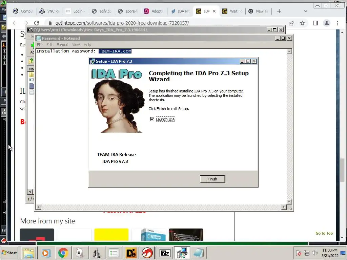The width and height of the screenshot is (347, 260).
Task: Open the Notepad Help menu
Action: pyautogui.click(x=87, y=45)
